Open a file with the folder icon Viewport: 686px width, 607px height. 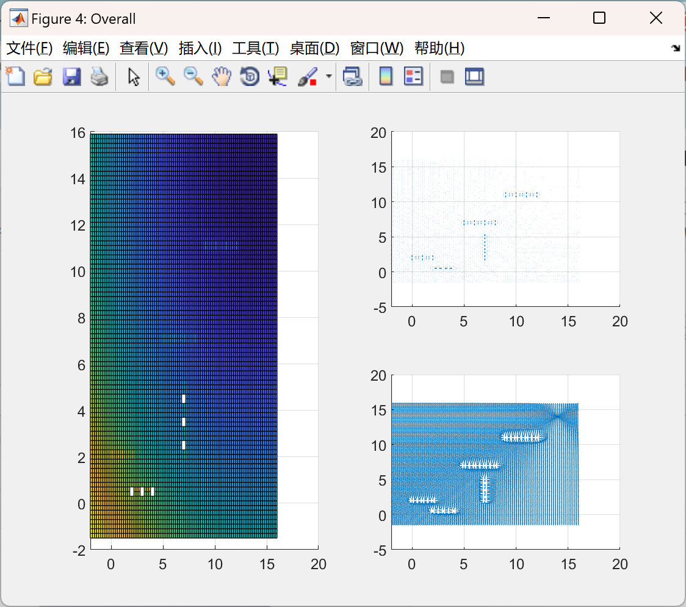(x=43, y=76)
